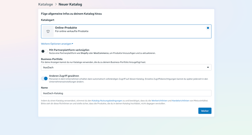
Task: Click the arrow icon in the IkasDach dropdown
Action: [x=208, y=67]
